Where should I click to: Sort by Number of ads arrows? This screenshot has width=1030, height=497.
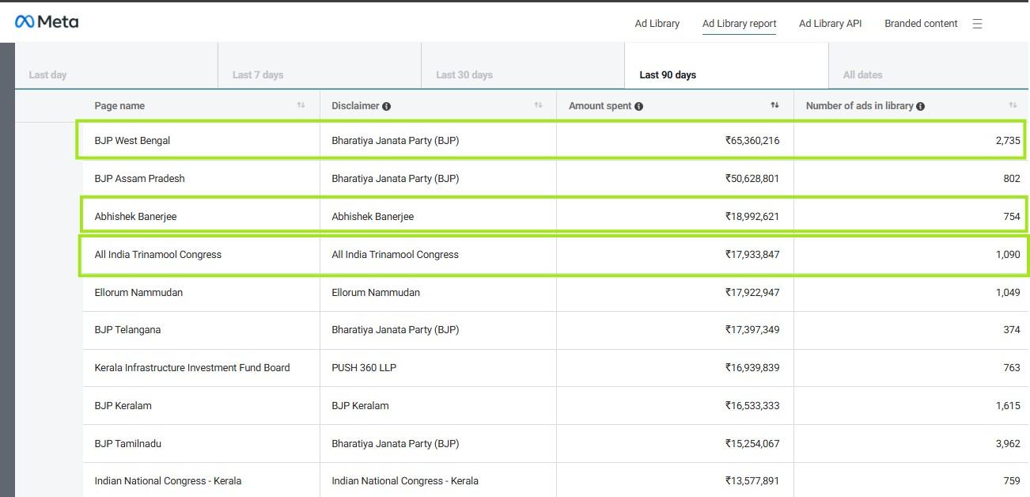click(x=1013, y=105)
